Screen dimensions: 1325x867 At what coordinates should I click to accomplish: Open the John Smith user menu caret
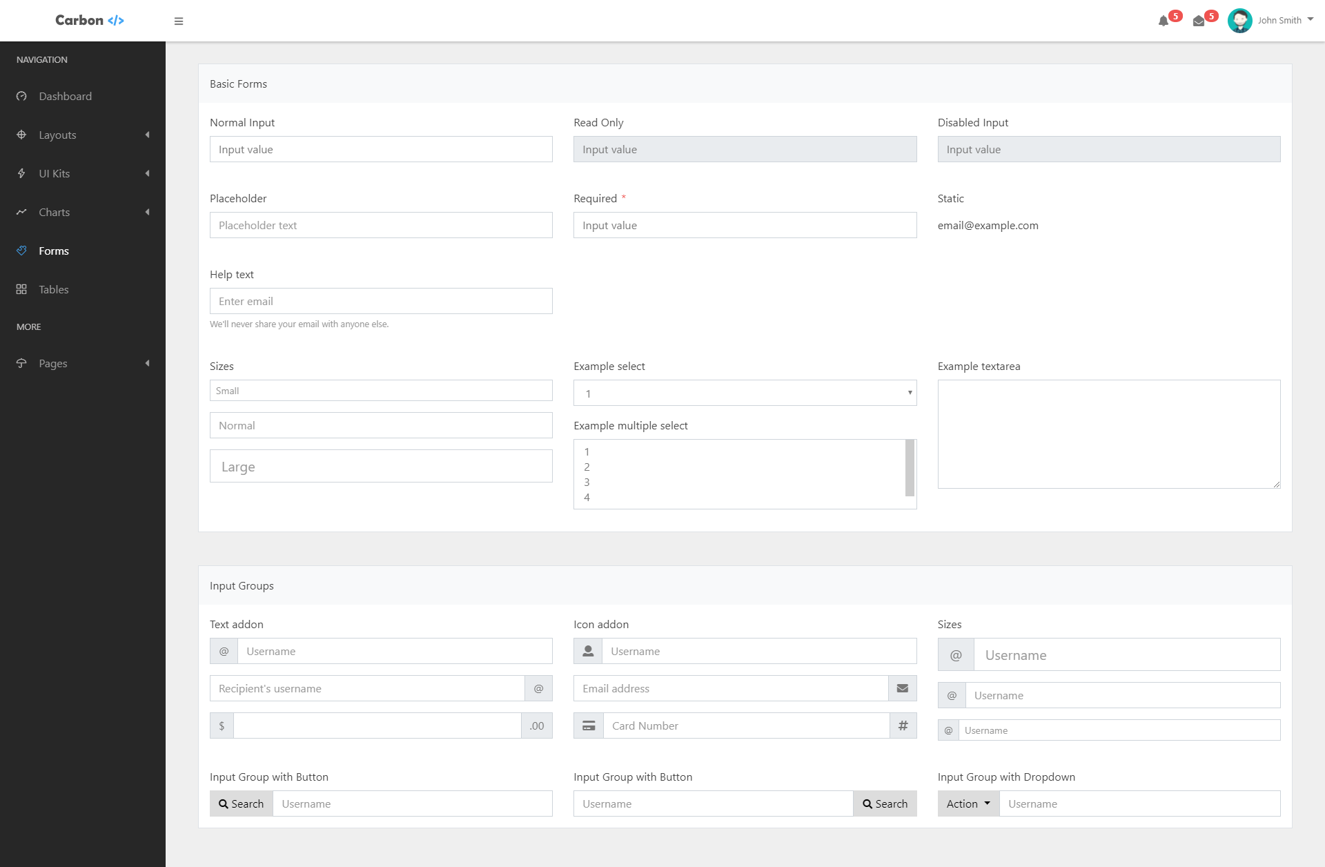point(1310,20)
